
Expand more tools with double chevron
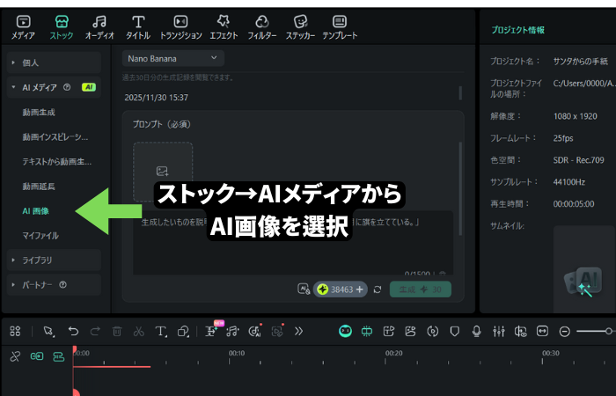click(x=298, y=331)
